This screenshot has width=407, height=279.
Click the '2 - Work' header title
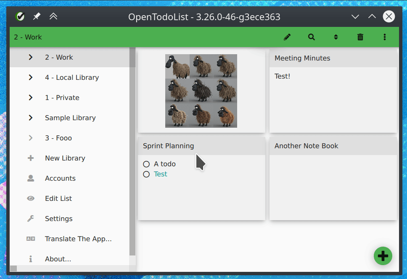(x=28, y=37)
